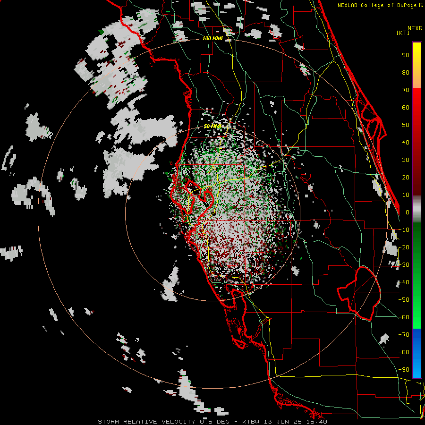This screenshot has height=425, width=425.
Task: Select the positive 70 knot scale label
Action: (x=406, y=90)
